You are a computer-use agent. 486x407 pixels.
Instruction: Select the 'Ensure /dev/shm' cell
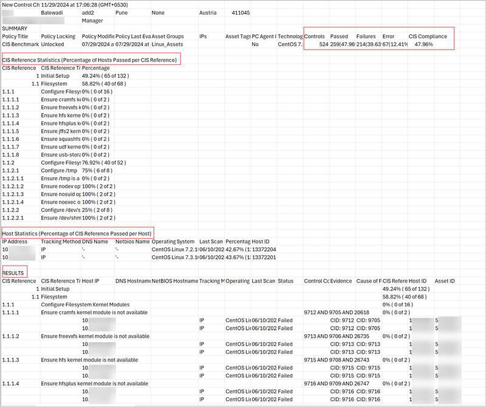(x=60, y=218)
